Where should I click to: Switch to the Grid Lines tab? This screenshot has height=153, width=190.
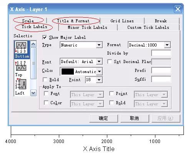point(122,21)
